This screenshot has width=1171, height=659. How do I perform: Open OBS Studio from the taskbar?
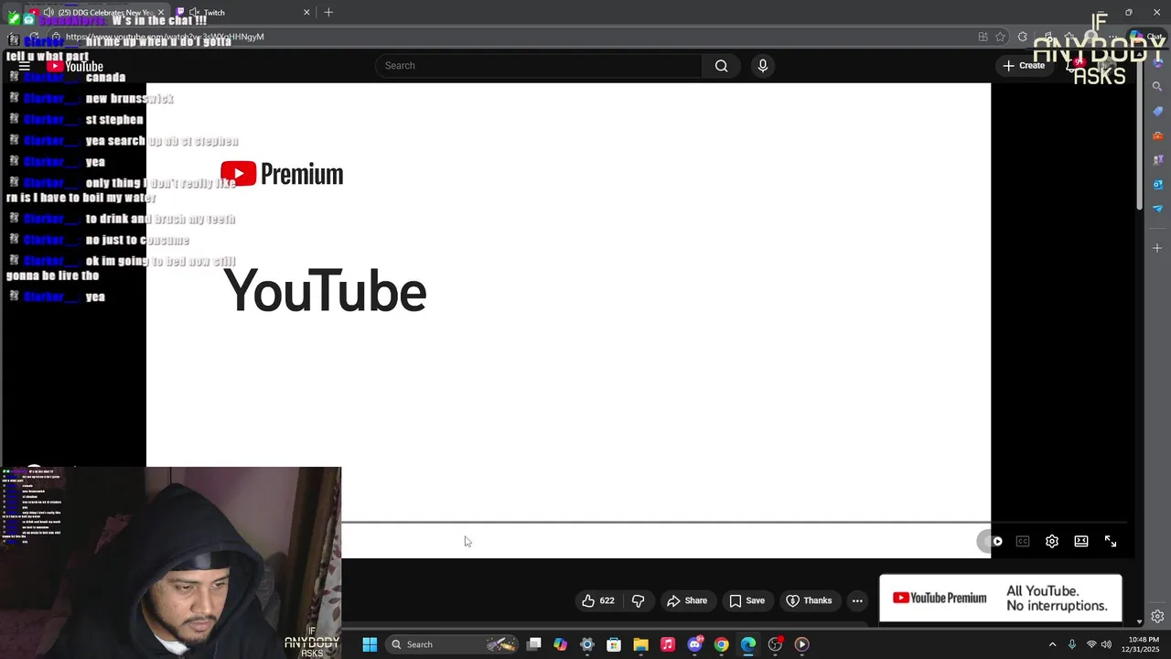pyautogui.click(x=775, y=644)
